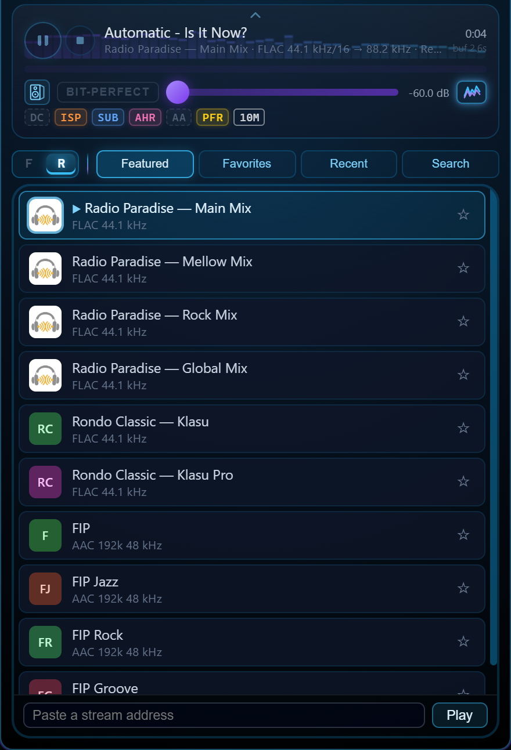511x750 pixels.
Task: Click Radio Paradise Main Mix logo
Action: tap(45, 215)
